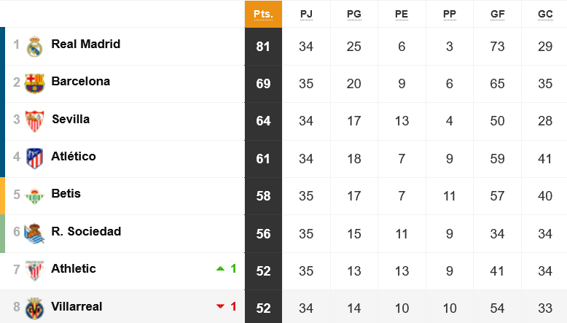The width and height of the screenshot is (567, 323).
Task: Open the Real Madrid team link
Action: click(x=86, y=44)
